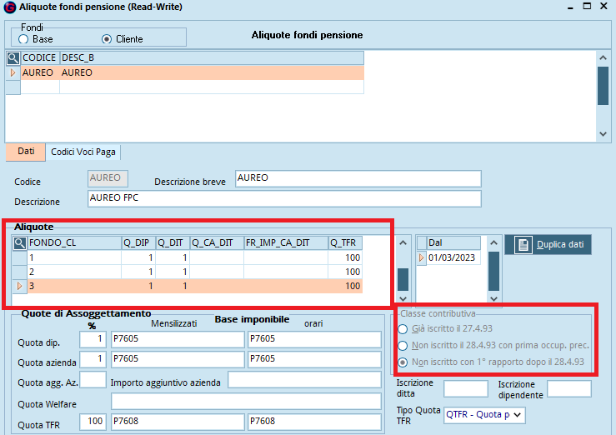This screenshot has width=616, height=435.
Task: Click the disk icon on Duplica dati
Action: (x=523, y=245)
